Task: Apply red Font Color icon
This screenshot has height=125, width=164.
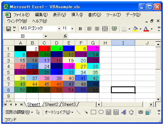Action: pos(146,29)
